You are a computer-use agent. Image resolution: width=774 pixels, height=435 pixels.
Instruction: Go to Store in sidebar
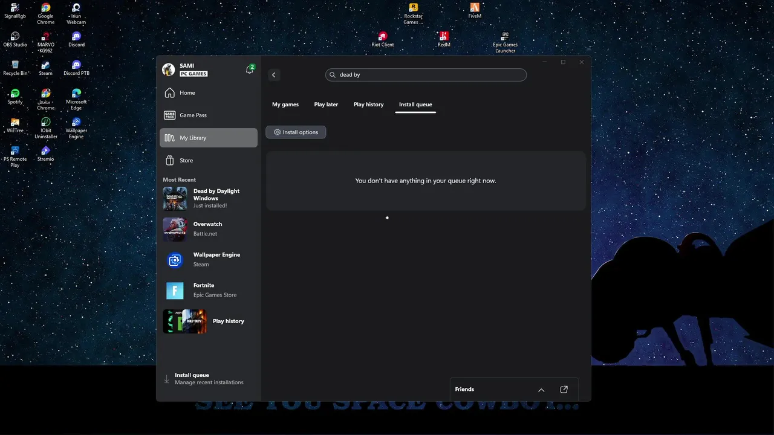pyautogui.click(x=209, y=160)
